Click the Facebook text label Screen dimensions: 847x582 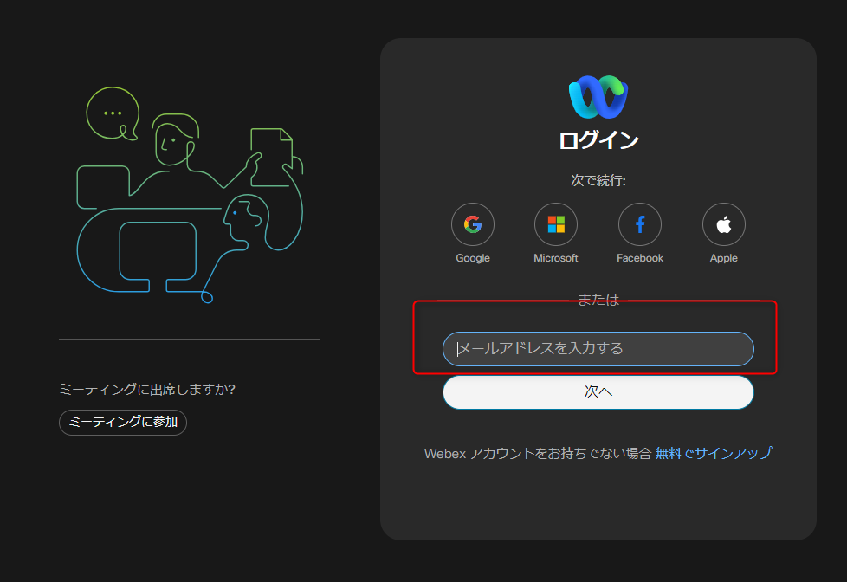click(639, 258)
